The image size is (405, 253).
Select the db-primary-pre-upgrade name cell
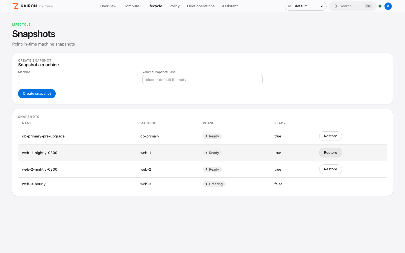point(43,136)
